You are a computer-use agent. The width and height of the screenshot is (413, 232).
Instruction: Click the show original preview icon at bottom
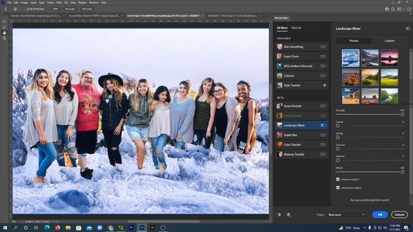(x=279, y=215)
